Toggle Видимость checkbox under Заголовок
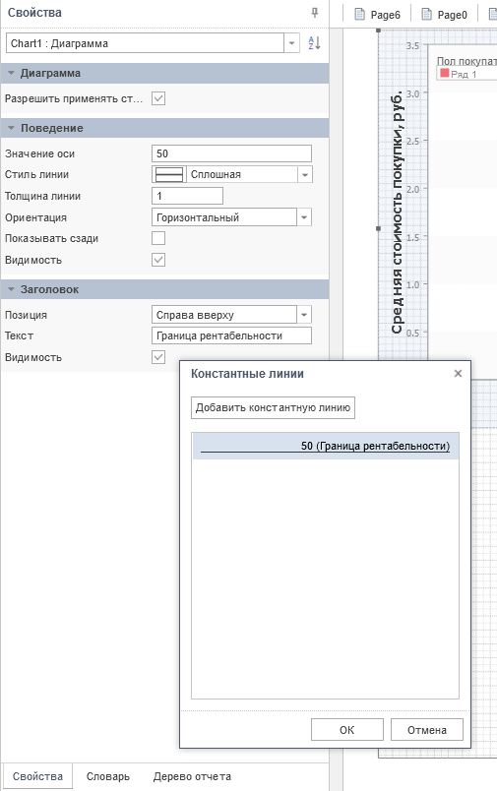The image size is (497, 791). [158, 357]
